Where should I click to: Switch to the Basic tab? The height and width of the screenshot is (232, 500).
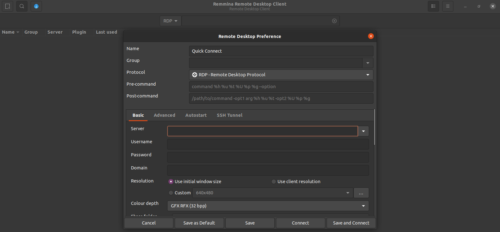(138, 115)
